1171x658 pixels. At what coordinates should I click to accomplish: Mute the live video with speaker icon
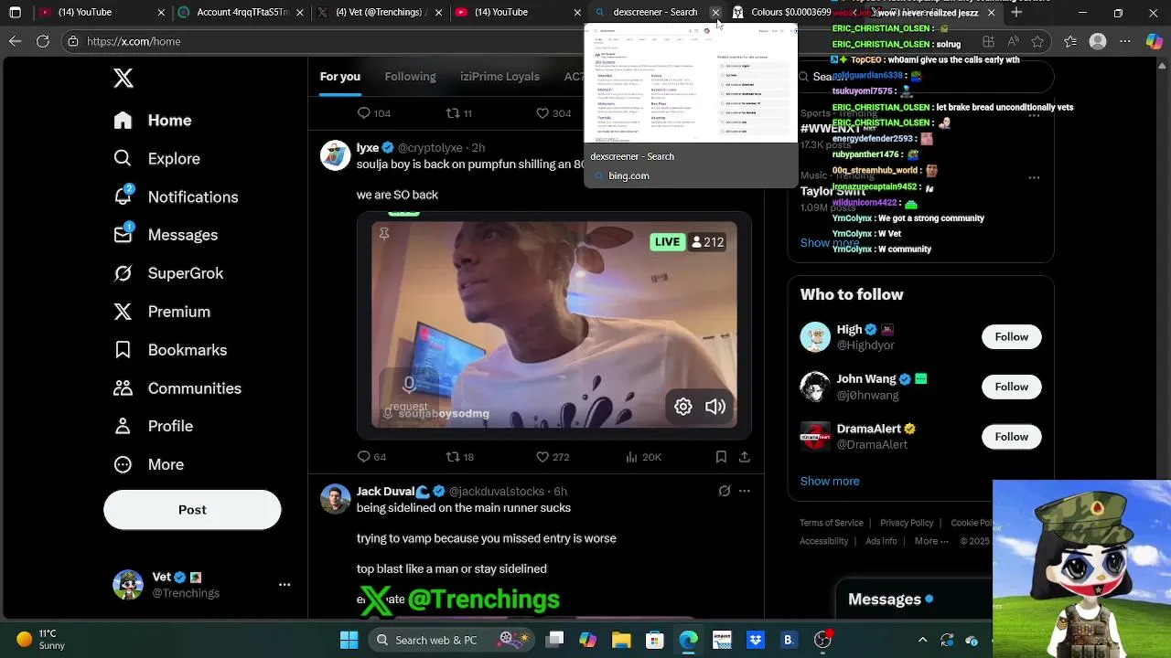[x=715, y=407]
